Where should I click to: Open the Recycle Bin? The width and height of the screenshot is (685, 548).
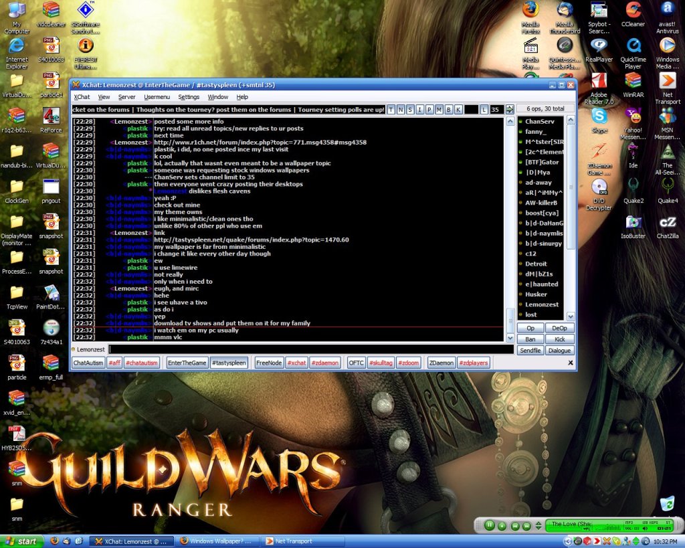click(667, 504)
